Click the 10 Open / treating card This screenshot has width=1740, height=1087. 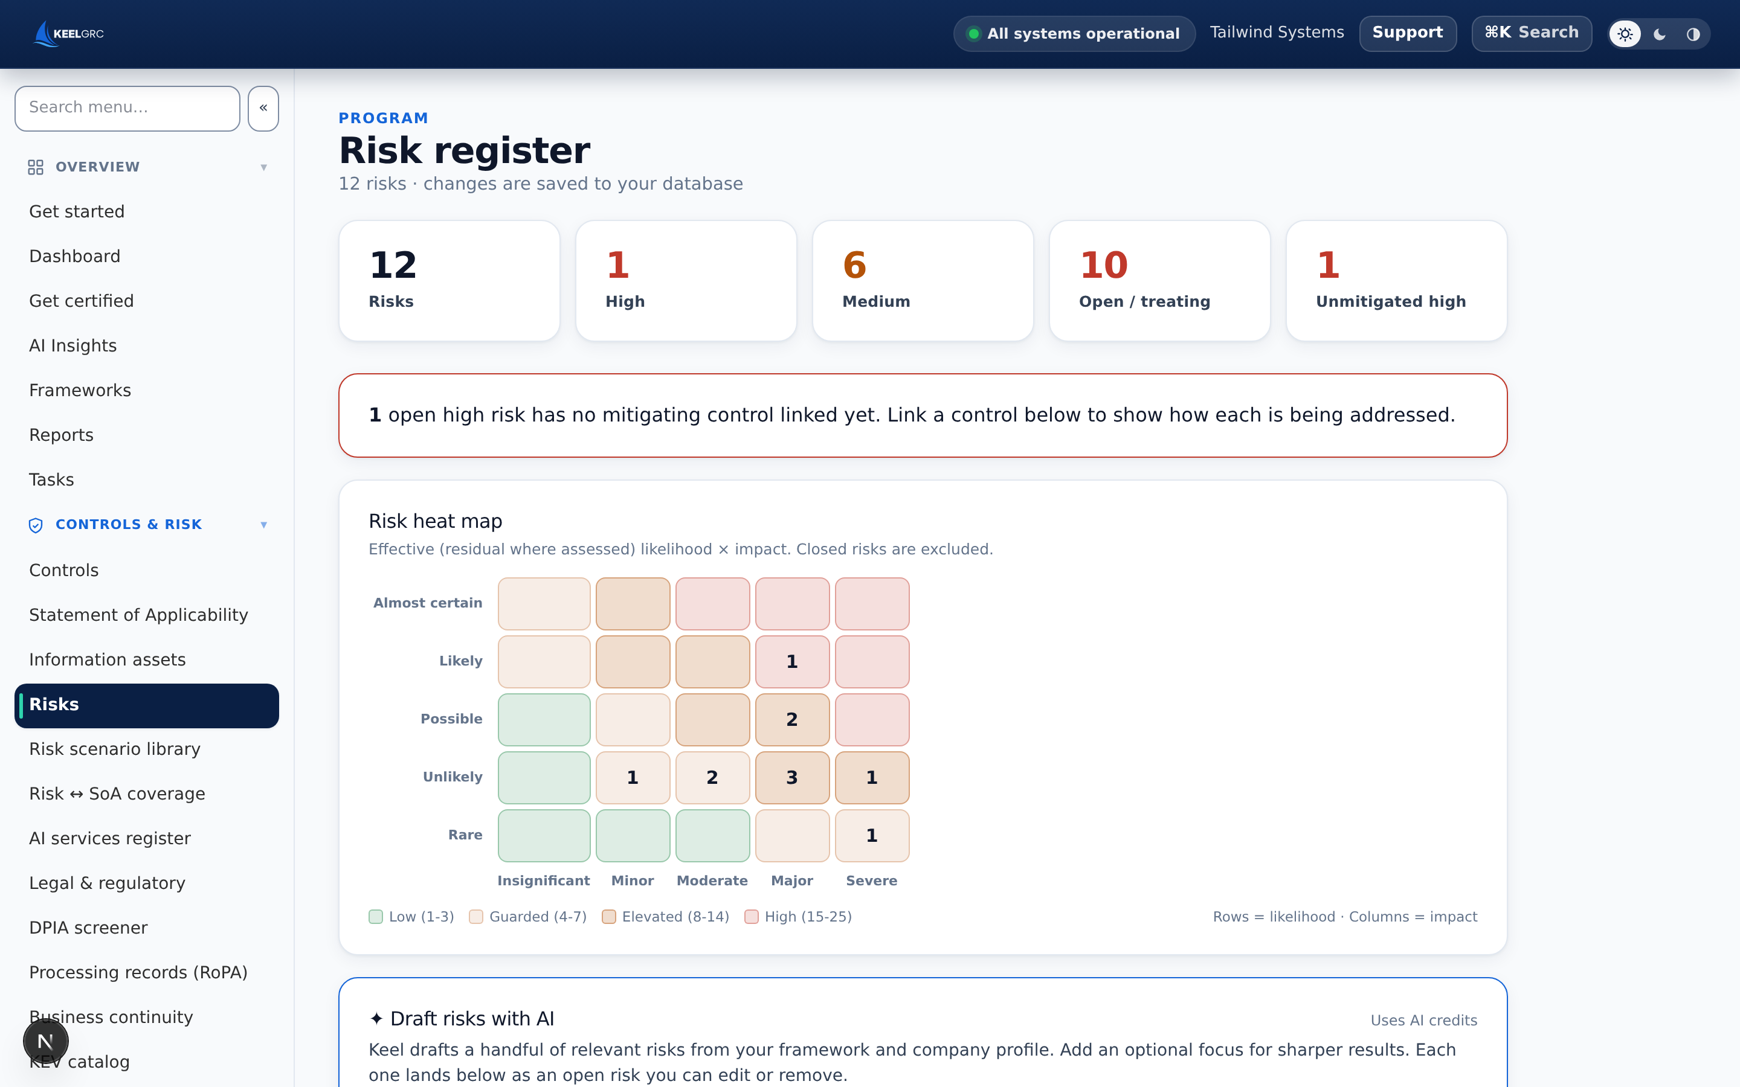pyautogui.click(x=1160, y=280)
